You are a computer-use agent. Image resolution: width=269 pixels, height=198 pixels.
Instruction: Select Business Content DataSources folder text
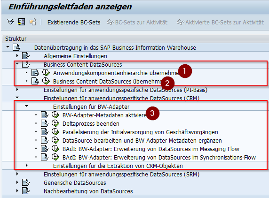pyautogui.click(x=83, y=65)
